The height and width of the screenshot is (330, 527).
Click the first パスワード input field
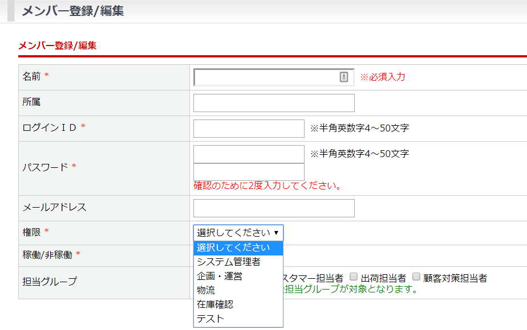coord(249,154)
